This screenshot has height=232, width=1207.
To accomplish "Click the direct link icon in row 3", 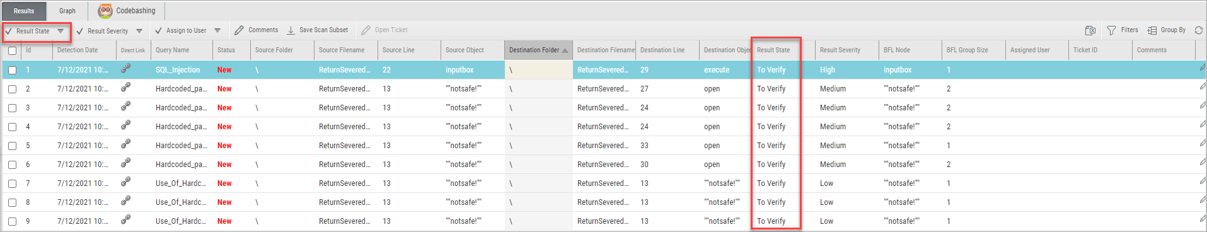I will point(126,106).
